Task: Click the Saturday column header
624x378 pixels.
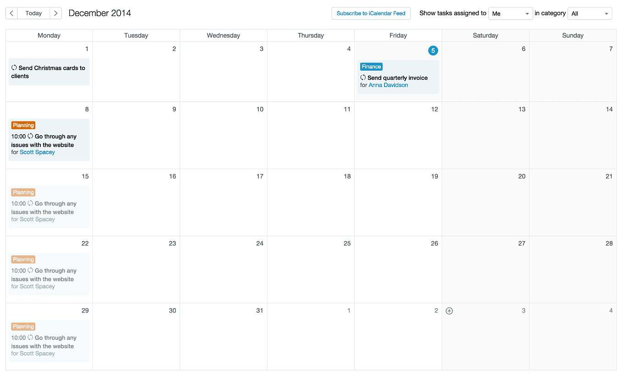Action: (x=485, y=35)
